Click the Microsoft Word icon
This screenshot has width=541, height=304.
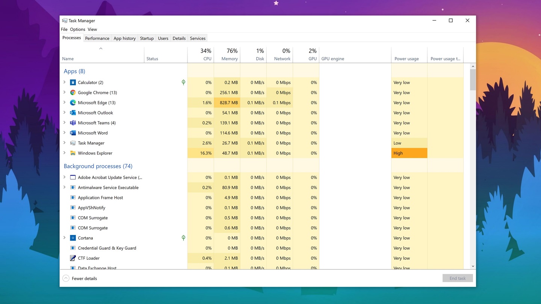(73, 133)
